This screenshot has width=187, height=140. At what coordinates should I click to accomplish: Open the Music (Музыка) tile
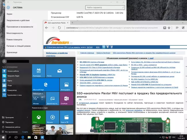coord(53,117)
